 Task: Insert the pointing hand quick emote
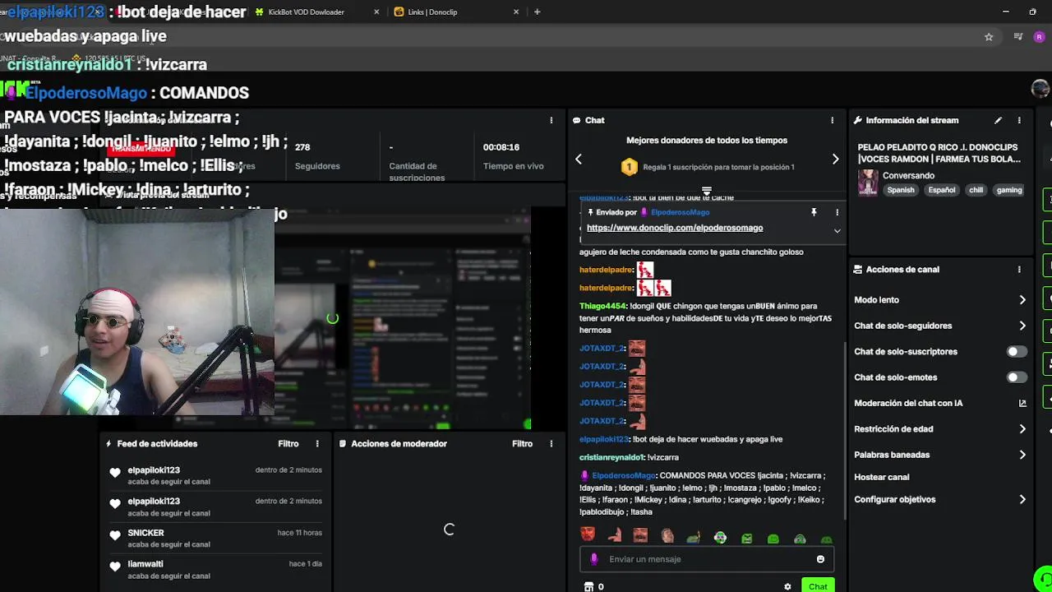point(614,536)
